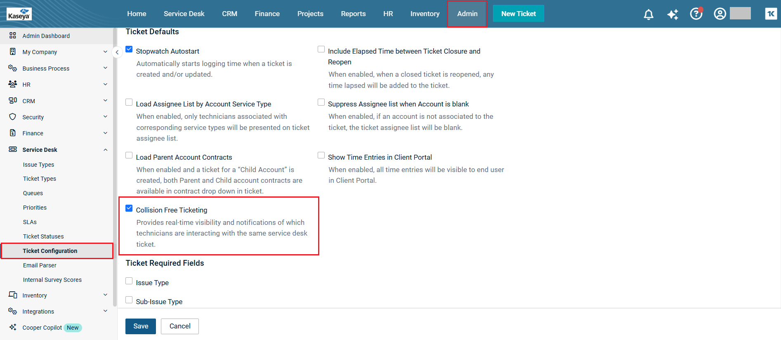Screen dimensions: 781x340
Task: Click the Security shield icon in sidebar
Action: tap(13, 117)
